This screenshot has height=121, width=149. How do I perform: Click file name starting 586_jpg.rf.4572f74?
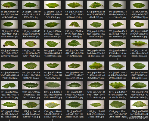[96, 53]
